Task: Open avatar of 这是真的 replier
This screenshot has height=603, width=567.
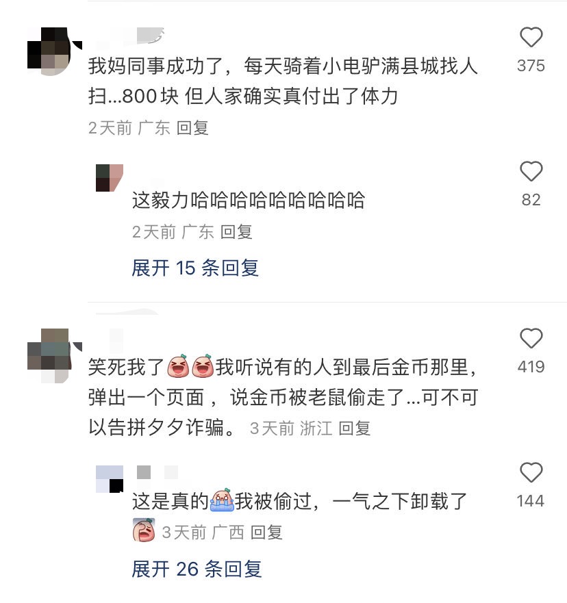Action: tap(110, 479)
